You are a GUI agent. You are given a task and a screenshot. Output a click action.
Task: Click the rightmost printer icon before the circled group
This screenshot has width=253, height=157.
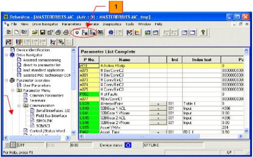pyautogui.click(x=66, y=32)
